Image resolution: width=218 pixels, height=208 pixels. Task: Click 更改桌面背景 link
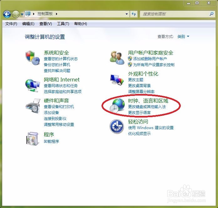pos(139,86)
